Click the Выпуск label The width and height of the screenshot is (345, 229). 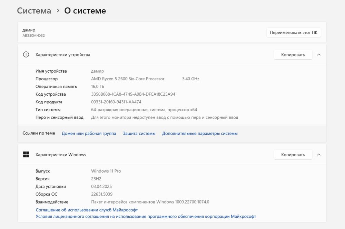coord(43,171)
